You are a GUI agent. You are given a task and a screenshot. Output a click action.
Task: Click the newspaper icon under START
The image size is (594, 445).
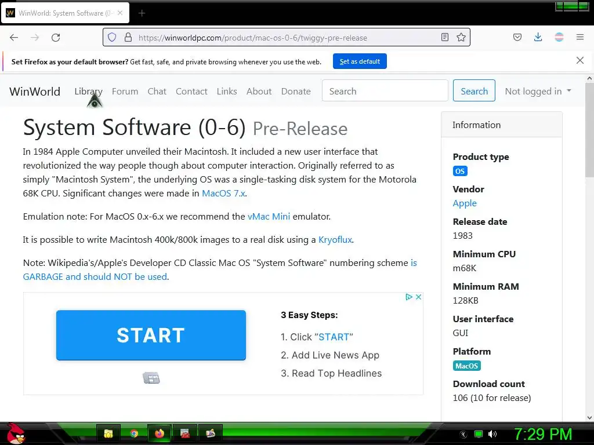point(151,378)
